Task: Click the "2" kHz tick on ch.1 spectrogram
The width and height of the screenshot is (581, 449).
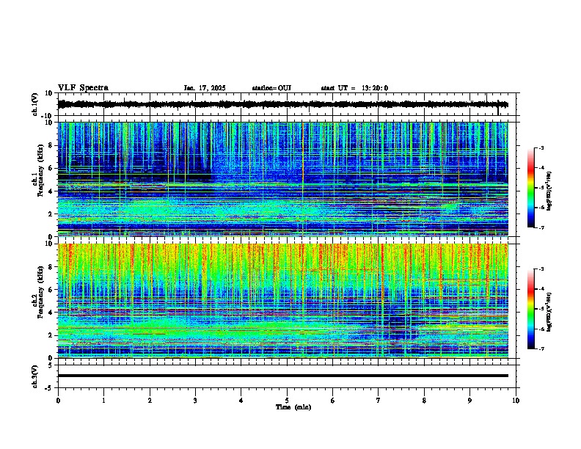Action: tap(51, 214)
